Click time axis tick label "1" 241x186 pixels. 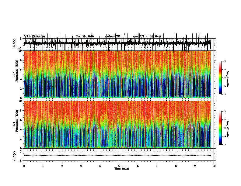coord(43,166)
